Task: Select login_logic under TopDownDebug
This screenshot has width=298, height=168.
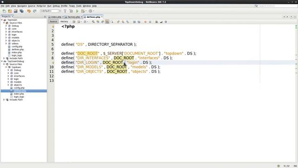Action: (x=19, y=97)
